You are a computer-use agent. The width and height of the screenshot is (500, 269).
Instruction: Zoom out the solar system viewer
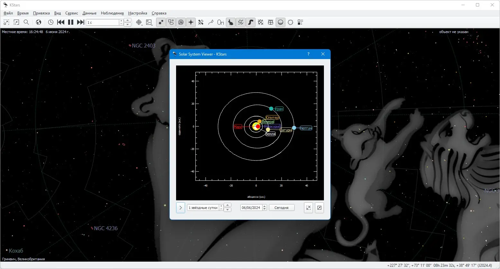point(319,208)
